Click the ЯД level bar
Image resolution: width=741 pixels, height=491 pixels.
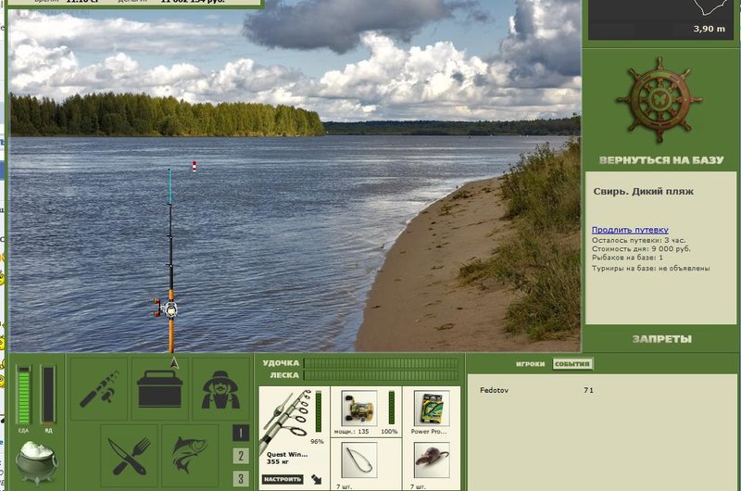coord(48,395)
